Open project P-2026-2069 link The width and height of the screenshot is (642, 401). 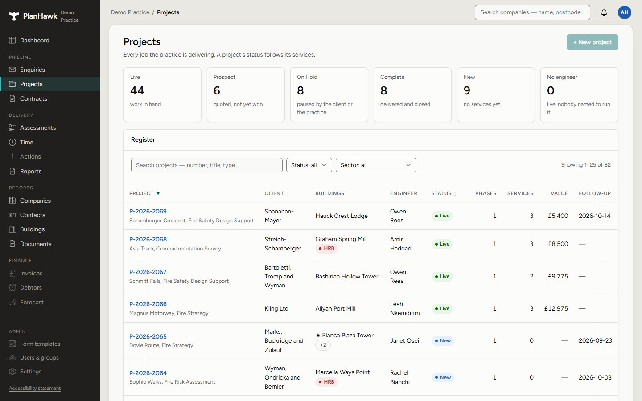coord(148,211)
